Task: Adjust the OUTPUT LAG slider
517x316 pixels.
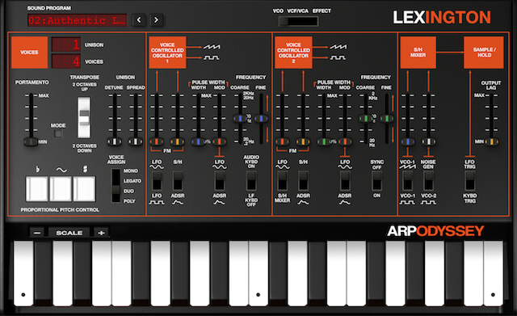Action: click(x=491, y=142)
